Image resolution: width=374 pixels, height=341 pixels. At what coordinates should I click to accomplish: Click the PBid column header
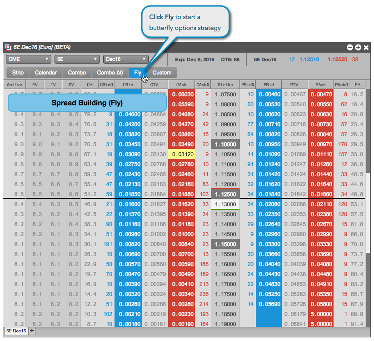click(x=269, y=84)
